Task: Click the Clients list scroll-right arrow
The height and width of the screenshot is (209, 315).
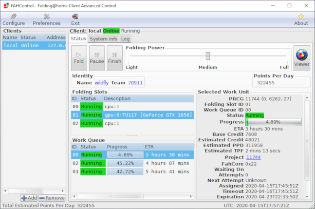Action: 63,190
